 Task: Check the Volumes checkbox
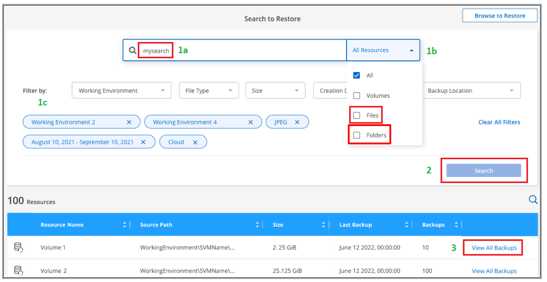click(x=357, y=96)
